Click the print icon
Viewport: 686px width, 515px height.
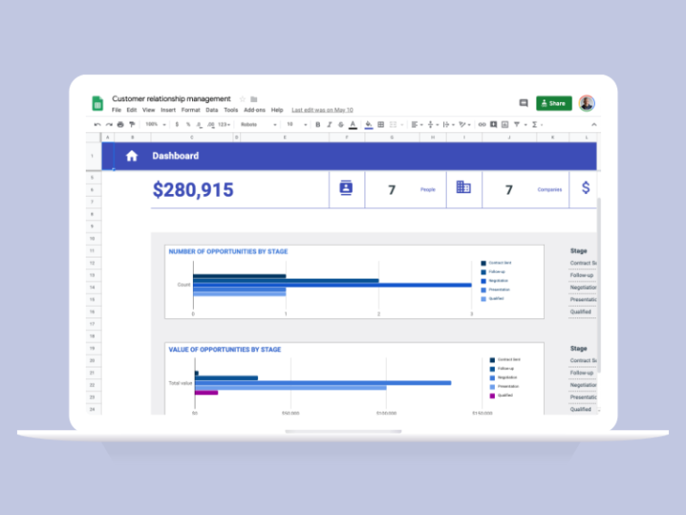pos(121,125)
